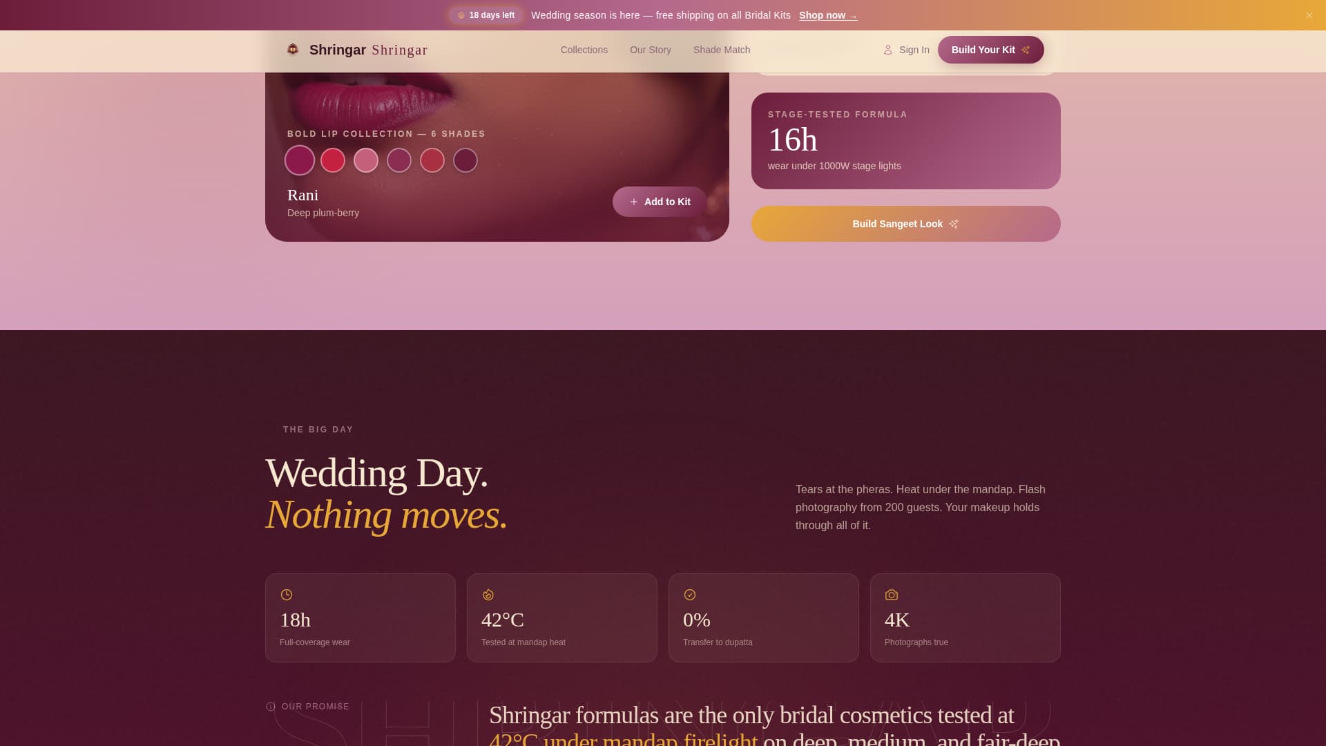Click wear under 1000W stage lights text

click(834, 166)
